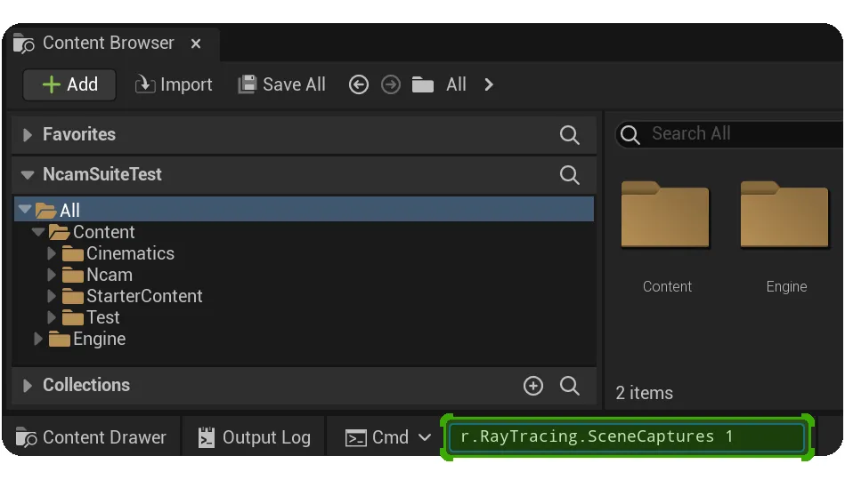Click the folder icon before the All path
This screenshot has width=845, height=480.
(422, 84)
